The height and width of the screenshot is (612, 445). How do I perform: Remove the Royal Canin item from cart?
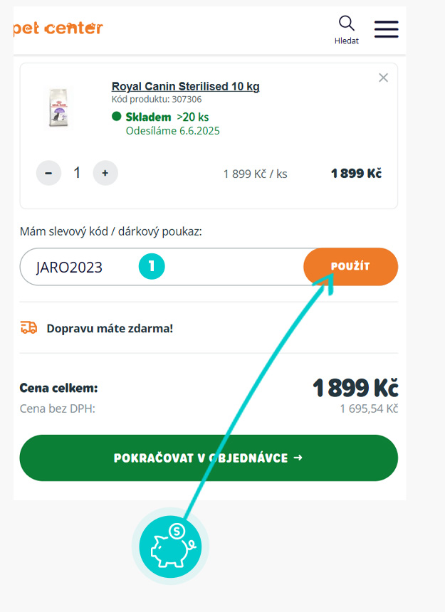383,78
